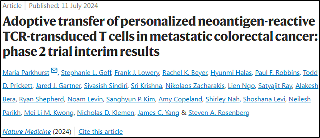Open Jared J. Gartner author link
The image size is (320, 138).
tap(58, 86)
